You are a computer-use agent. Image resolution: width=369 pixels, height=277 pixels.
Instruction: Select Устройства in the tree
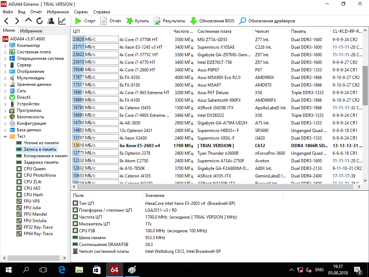[25, 104]
